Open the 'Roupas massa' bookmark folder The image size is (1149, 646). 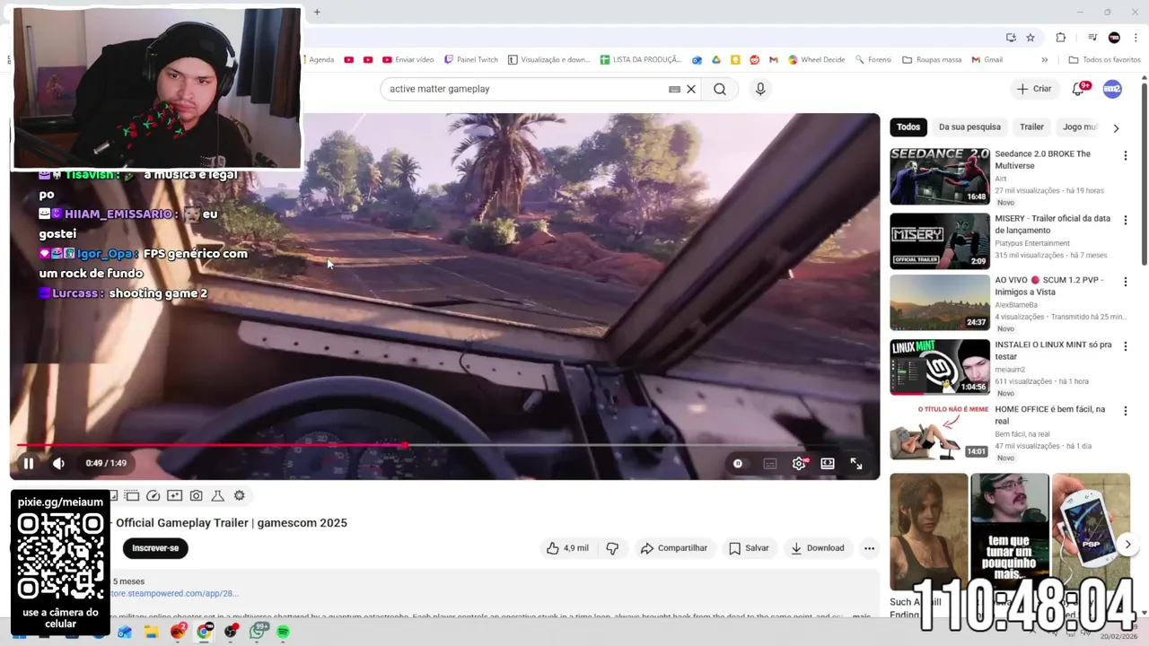[932, 60]
